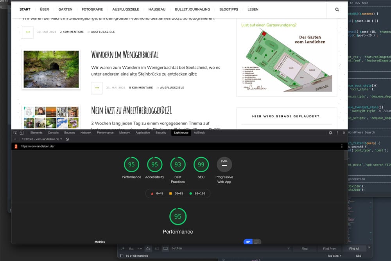Open DevTools settings gear

(330, 133)
